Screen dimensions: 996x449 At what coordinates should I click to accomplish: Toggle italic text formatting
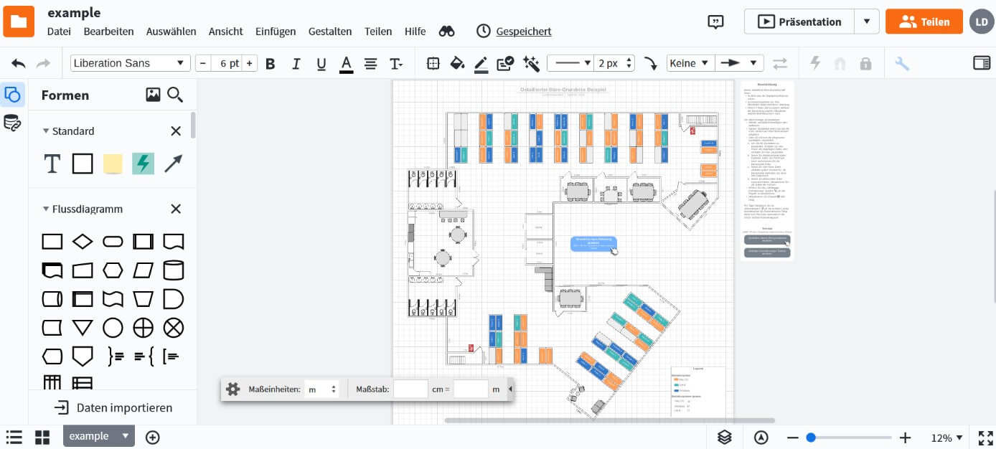tap(296, 64)
